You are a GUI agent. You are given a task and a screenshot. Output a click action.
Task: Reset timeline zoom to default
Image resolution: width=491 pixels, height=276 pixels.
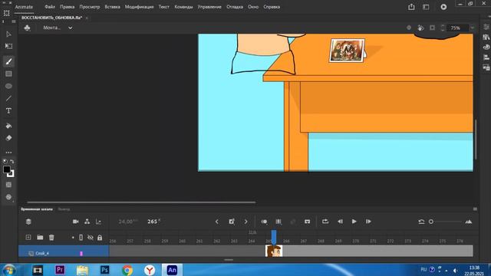click(x=421, y=222)
